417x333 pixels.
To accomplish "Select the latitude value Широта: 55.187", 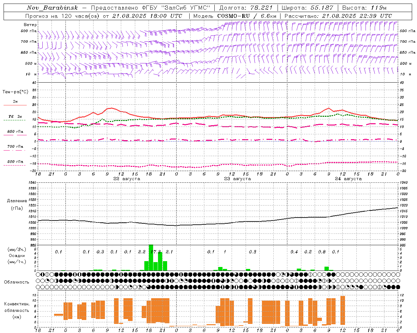I will click(x=307, y=8).
